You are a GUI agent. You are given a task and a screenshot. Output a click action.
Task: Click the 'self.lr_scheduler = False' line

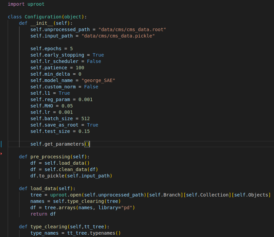coord(66,61)
